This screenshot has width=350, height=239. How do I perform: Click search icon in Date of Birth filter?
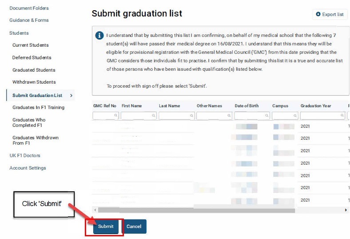(x=266, y=115)
